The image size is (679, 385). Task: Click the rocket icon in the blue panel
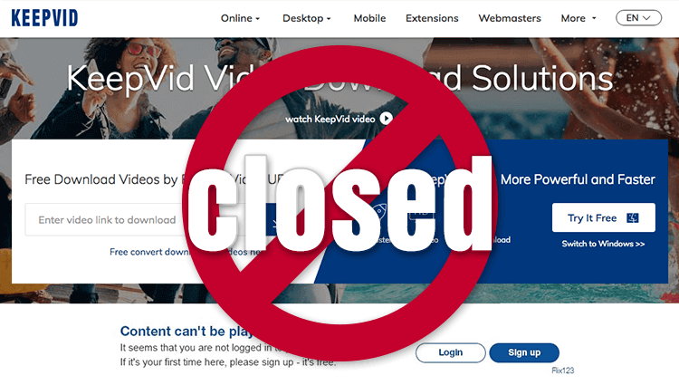(x=379, y=212)
